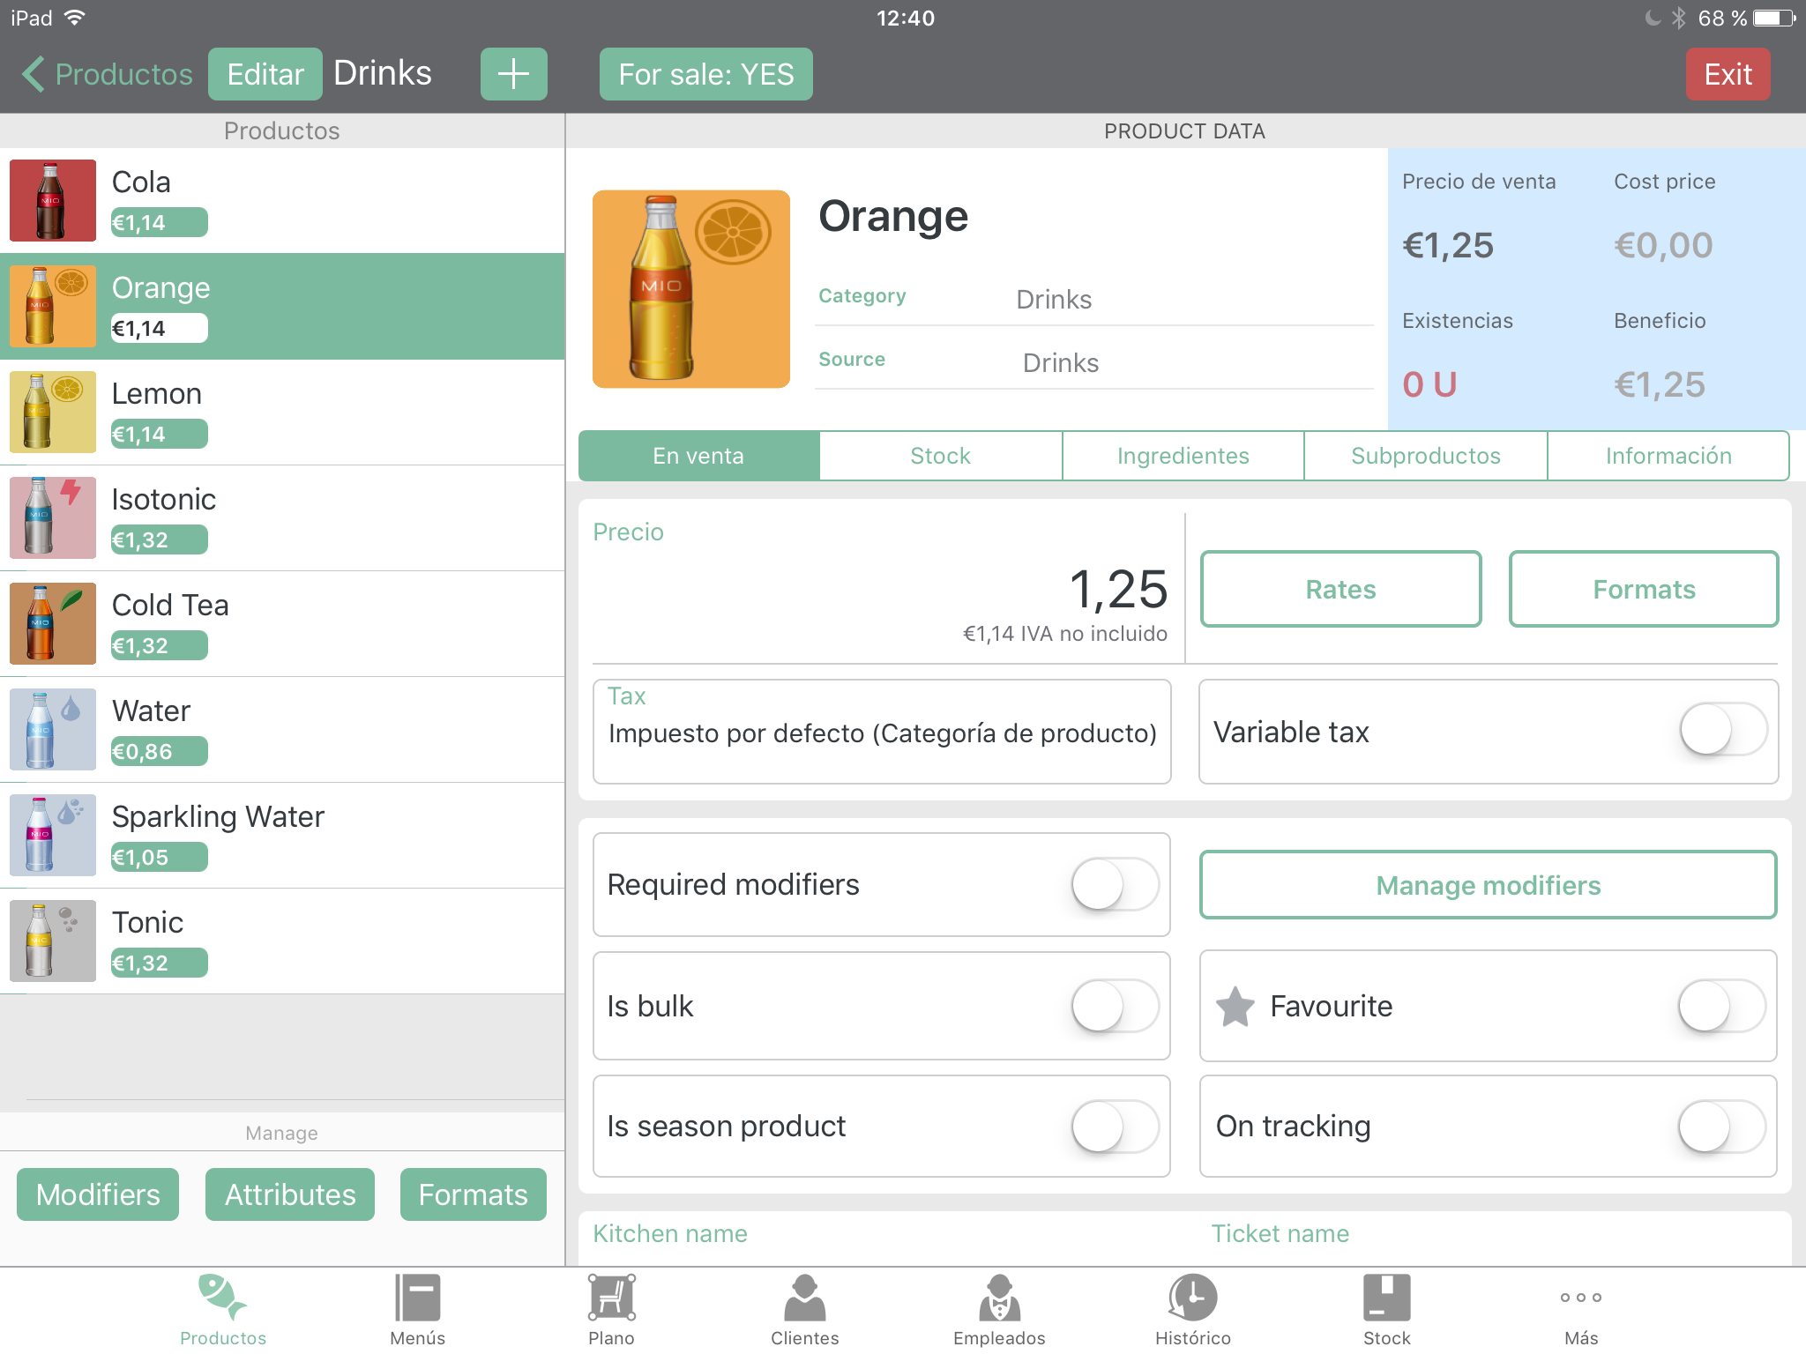Select the Cold Tea product row
Image resolution: width=1806 pixels, height=1354 pixels.
click(x=282, y=623)
